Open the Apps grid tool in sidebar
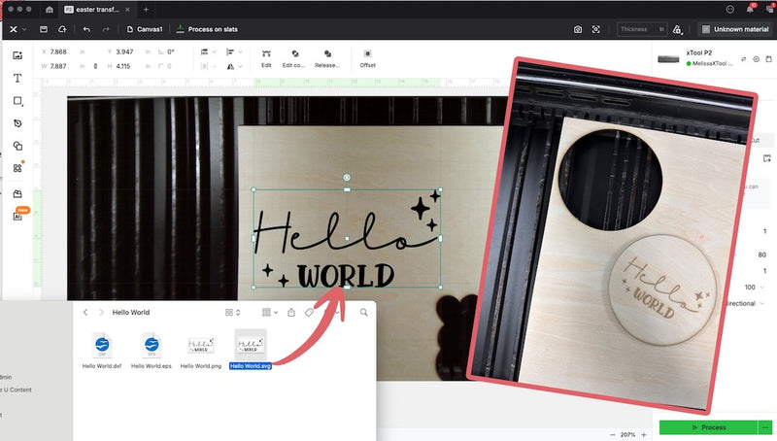The image size is (777, 441). 17,168
